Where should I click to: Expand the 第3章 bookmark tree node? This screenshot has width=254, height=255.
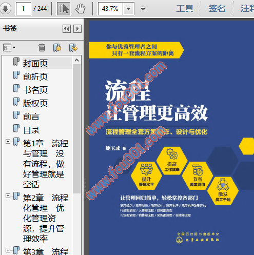click(x=8, y=250)
